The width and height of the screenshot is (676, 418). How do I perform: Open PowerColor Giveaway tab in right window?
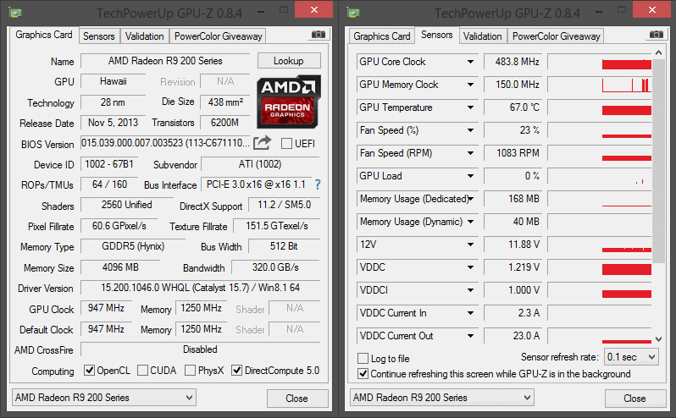tap(557, 36)
